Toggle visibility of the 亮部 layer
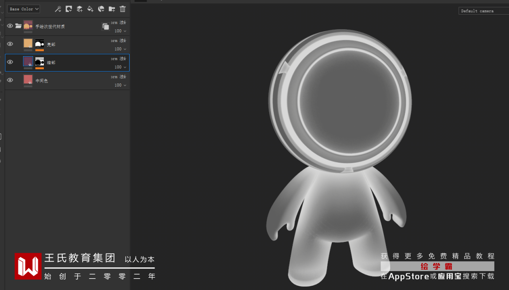The height and width of the screenshot is (290, 509). pyautogui.click(x=10, y=44)
